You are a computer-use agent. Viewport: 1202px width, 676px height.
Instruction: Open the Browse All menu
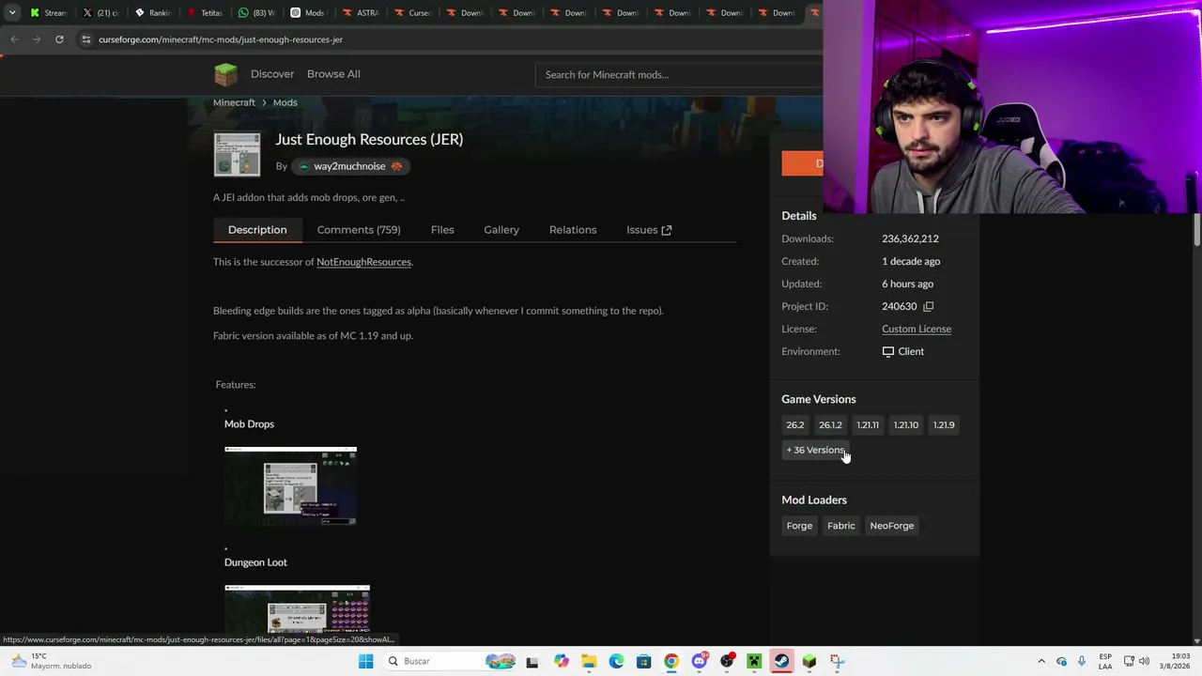pos(333,74)
